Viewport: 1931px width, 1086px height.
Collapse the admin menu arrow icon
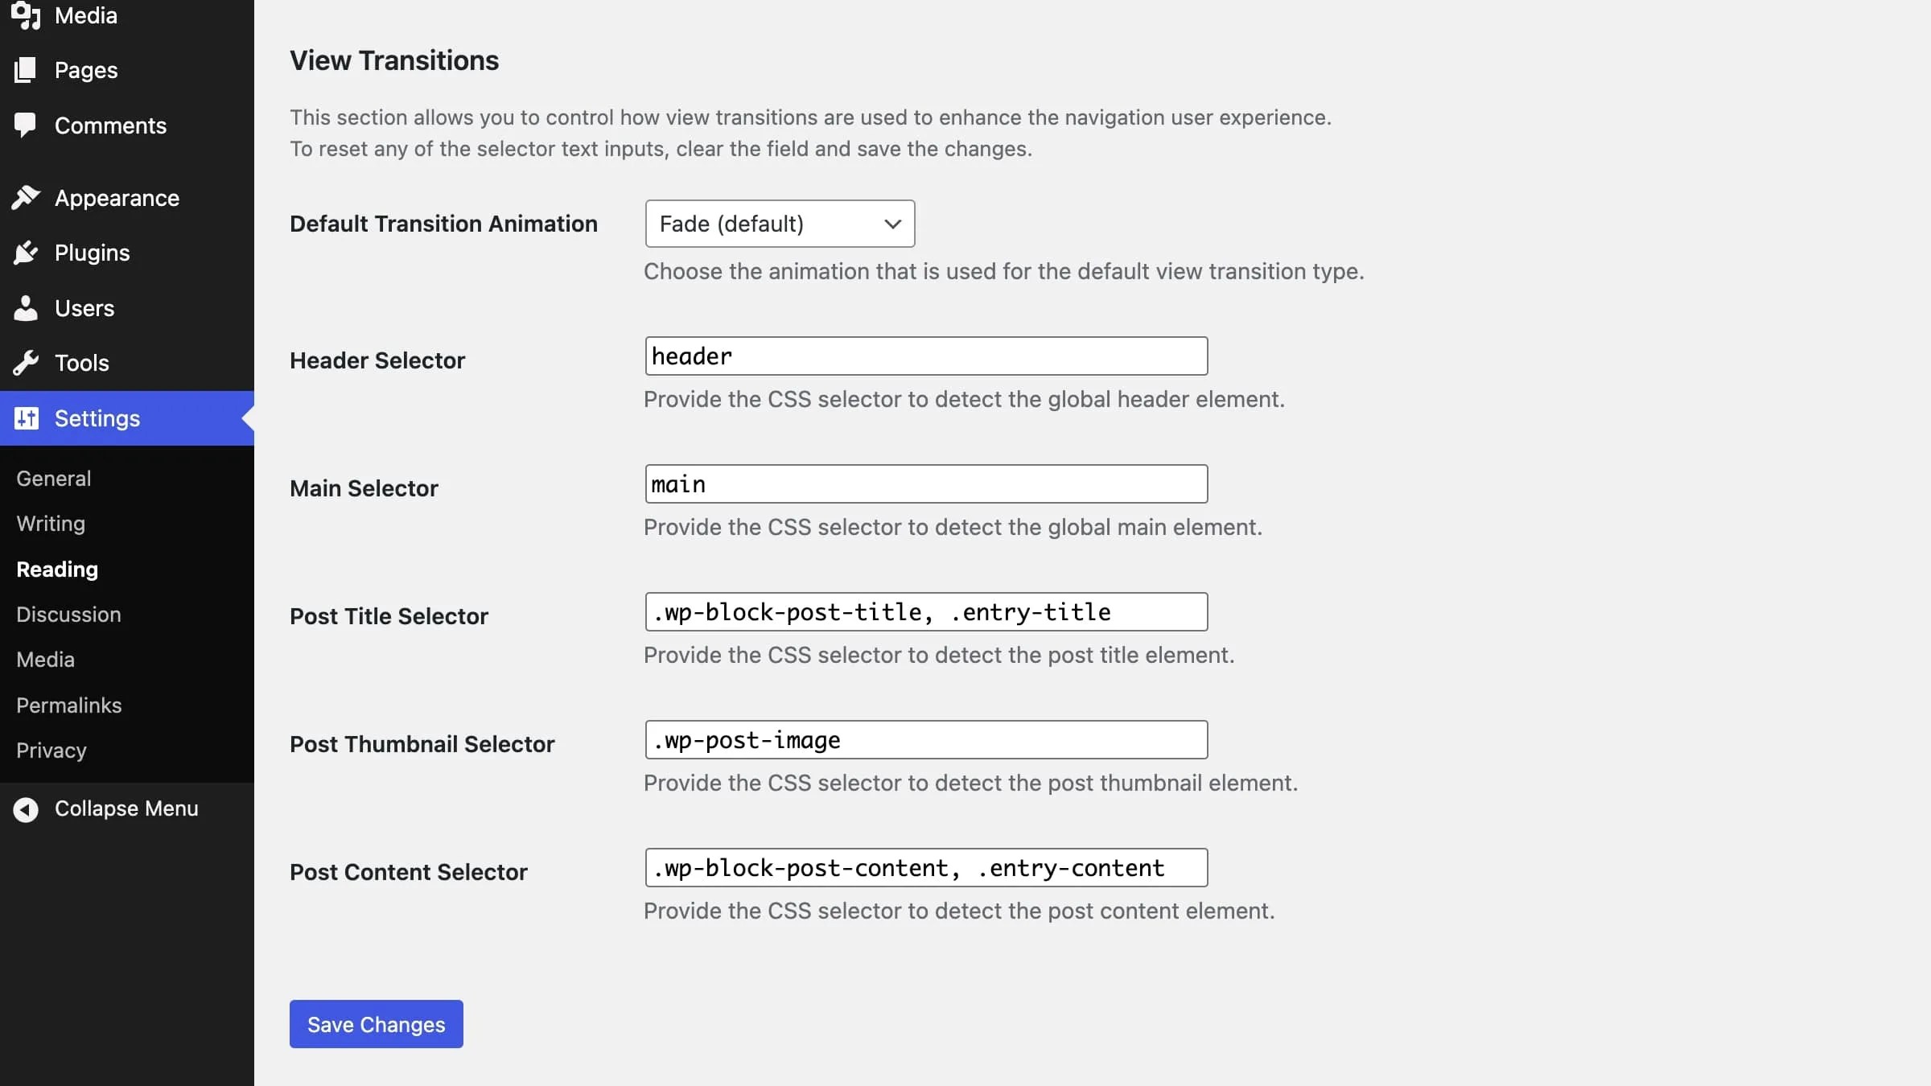(26, 809)
